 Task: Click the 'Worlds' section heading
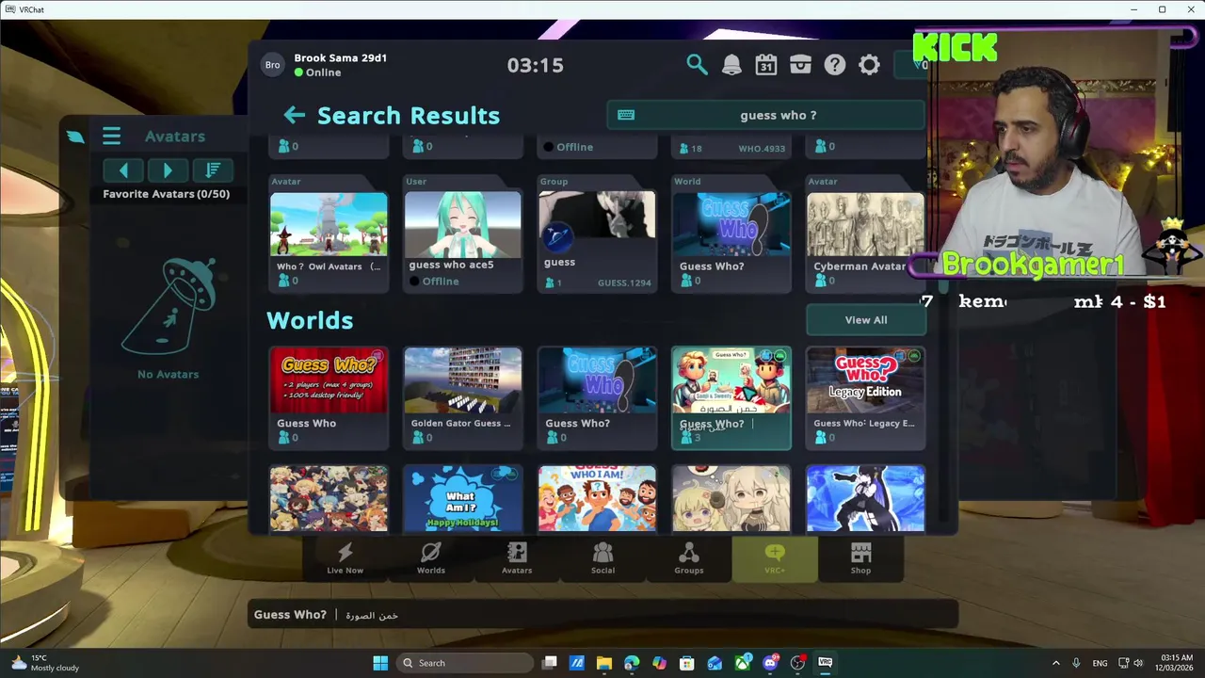(310, 320)
